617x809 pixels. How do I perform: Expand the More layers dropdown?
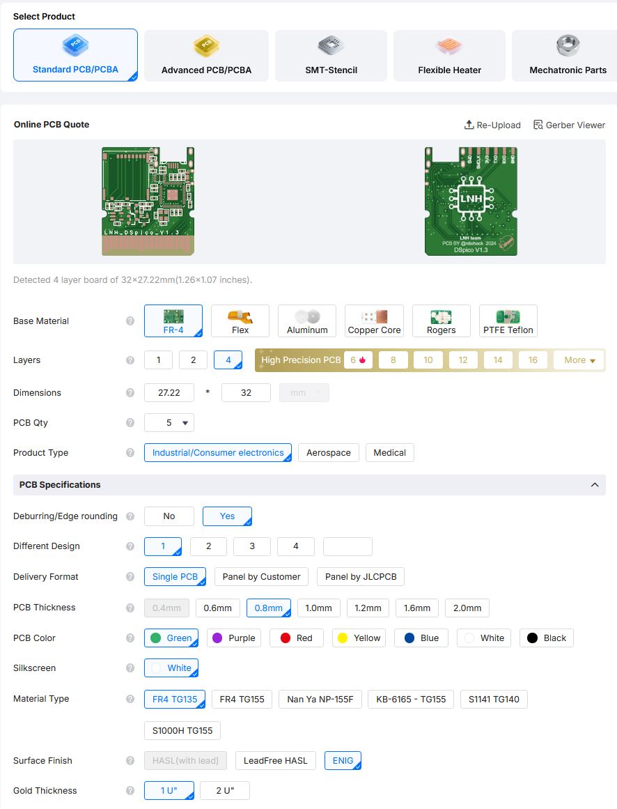(577, 360)
